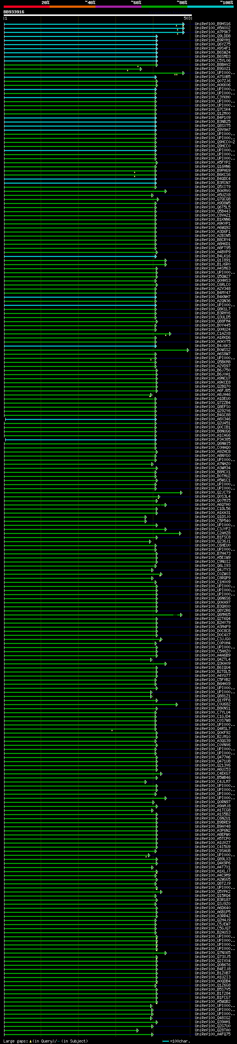This screenshot has height=1044, width=237.
Task: Select hit label UniRef100_C3YKH0
Action: click(x=213, y=97)
